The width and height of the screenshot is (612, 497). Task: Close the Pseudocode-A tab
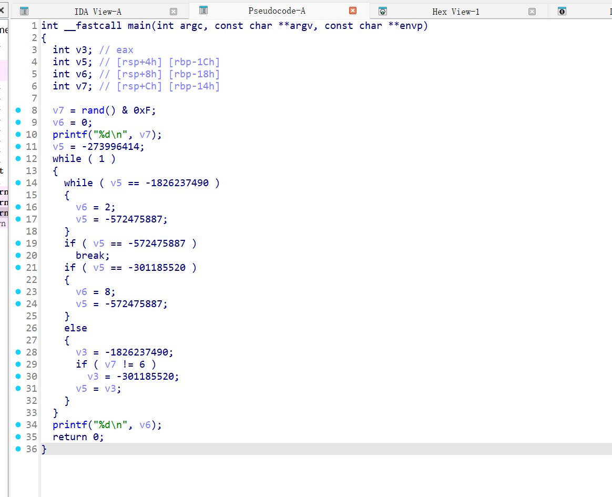353,11
